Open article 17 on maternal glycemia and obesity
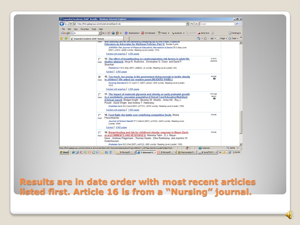300x225 pixels. point(147,97)
